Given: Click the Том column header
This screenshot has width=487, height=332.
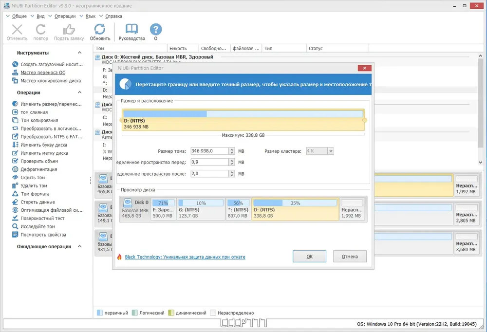Looking at the screenshot, I should [130, 49].
